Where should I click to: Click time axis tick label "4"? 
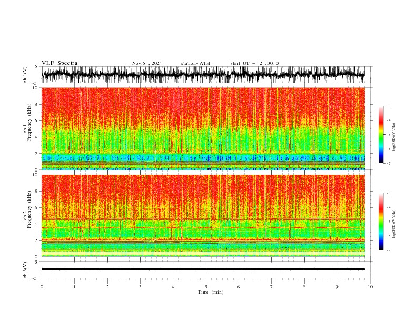tap(173, 287)
